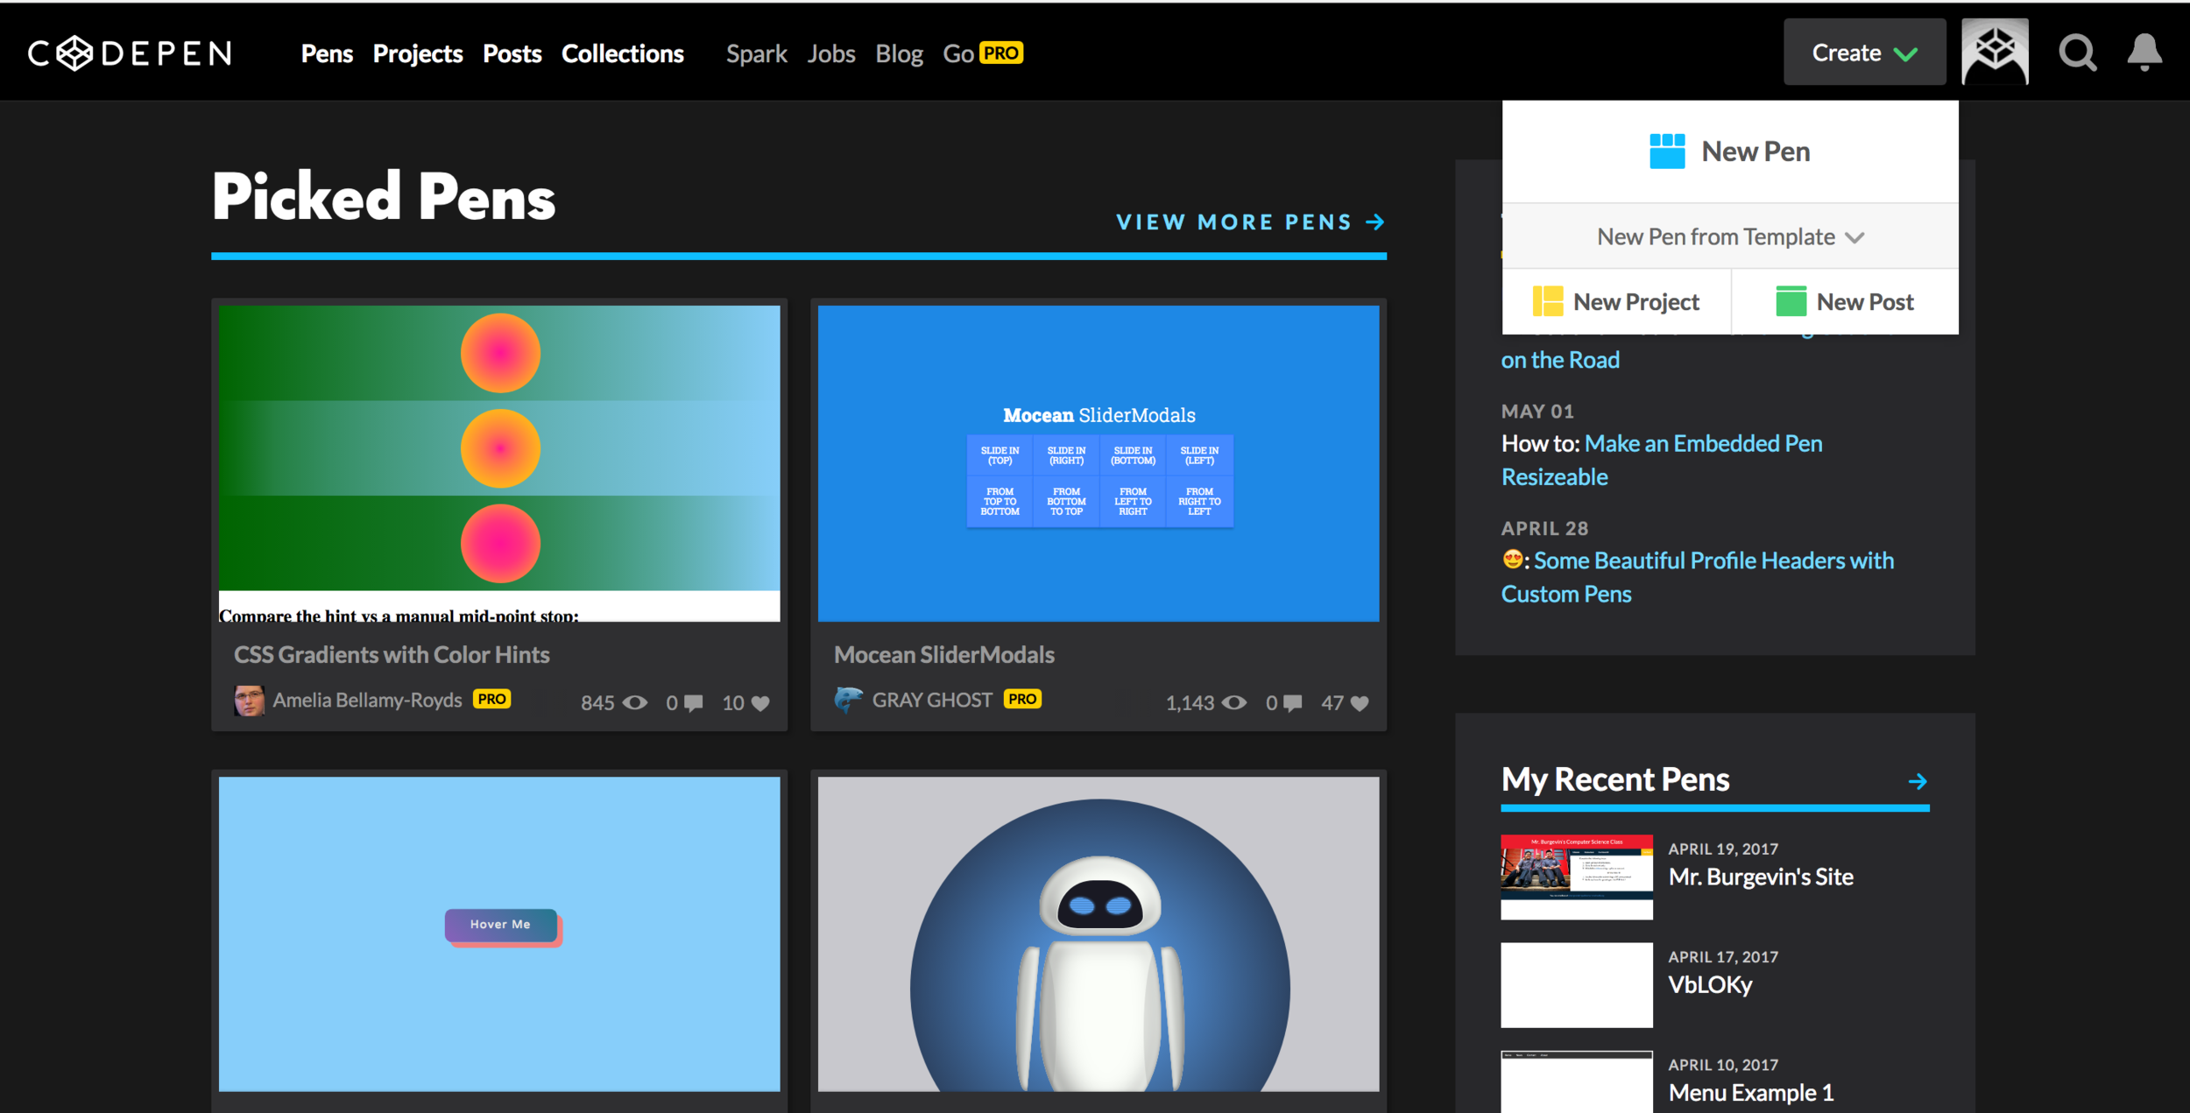Open comments on CSS Gradients pen
The image size is (2190, 1113).
pos(693,703)
